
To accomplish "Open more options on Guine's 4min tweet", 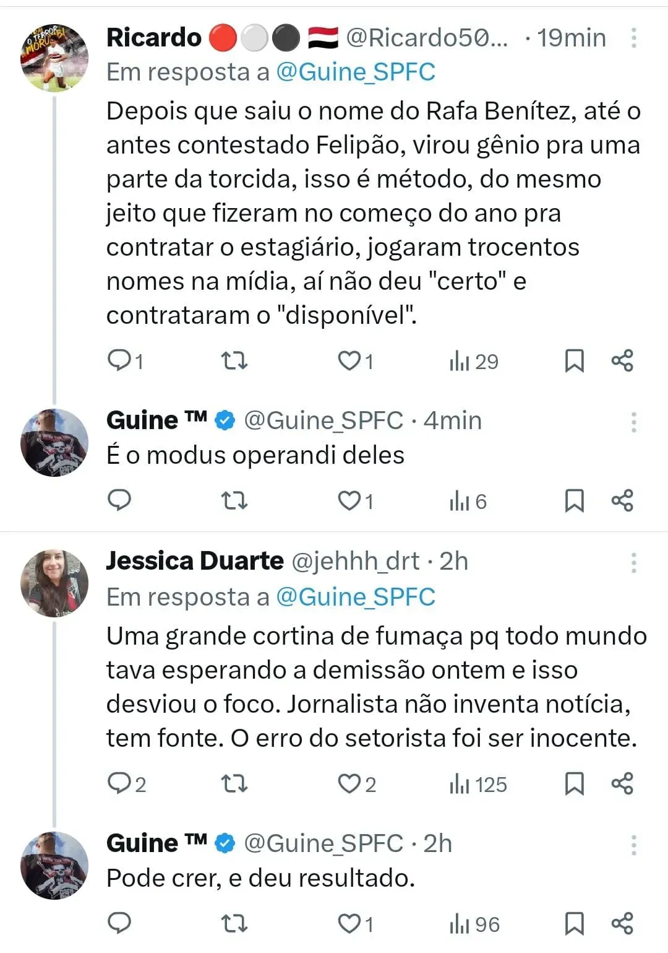I will point(633,422).
